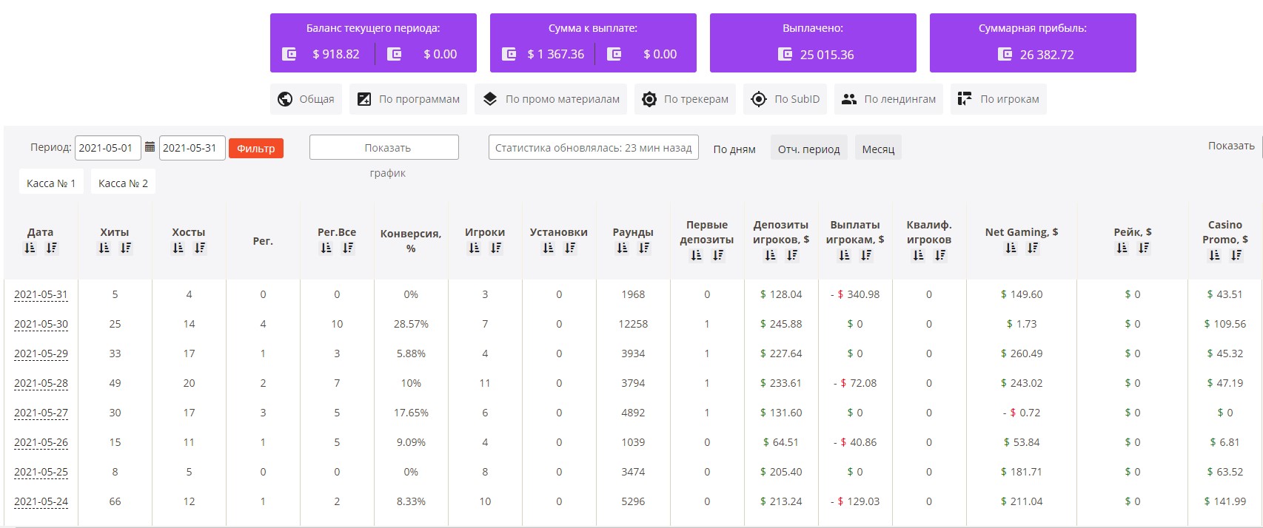The height and width of the screenshot is (528, 1263).
Task: Open date 2021-05-24 row link
Action: (x=41, y=501)
